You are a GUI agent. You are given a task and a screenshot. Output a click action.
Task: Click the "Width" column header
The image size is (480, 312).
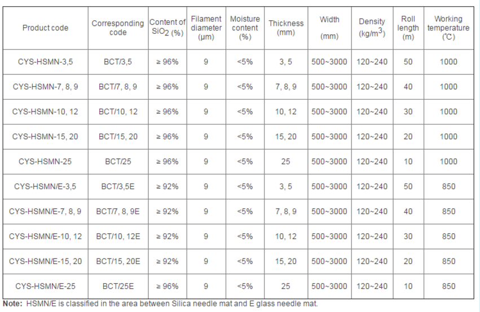pos(329,28)
